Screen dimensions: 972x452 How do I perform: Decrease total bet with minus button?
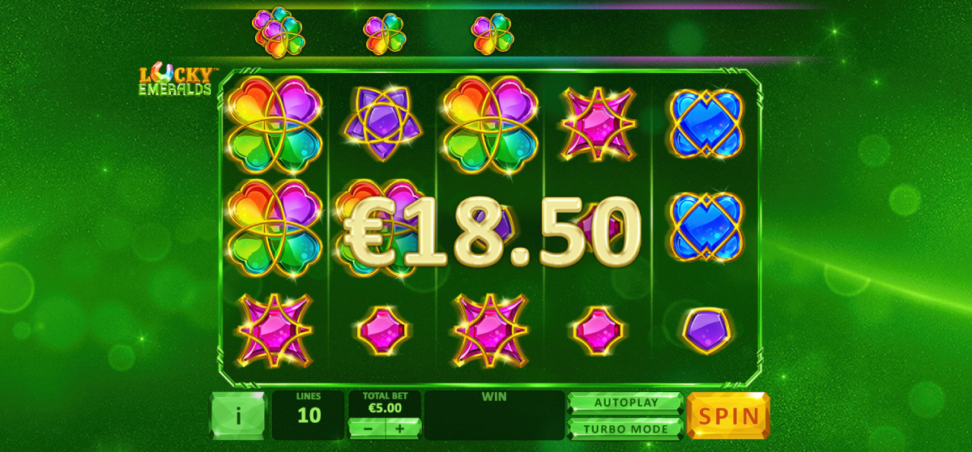(368, 428)
